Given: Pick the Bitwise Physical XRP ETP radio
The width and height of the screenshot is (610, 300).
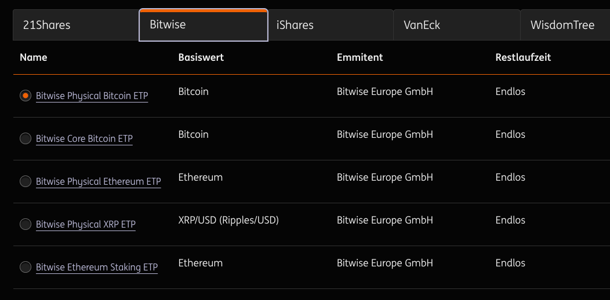Looking at the screenshot, I should (x=26, y=224).
